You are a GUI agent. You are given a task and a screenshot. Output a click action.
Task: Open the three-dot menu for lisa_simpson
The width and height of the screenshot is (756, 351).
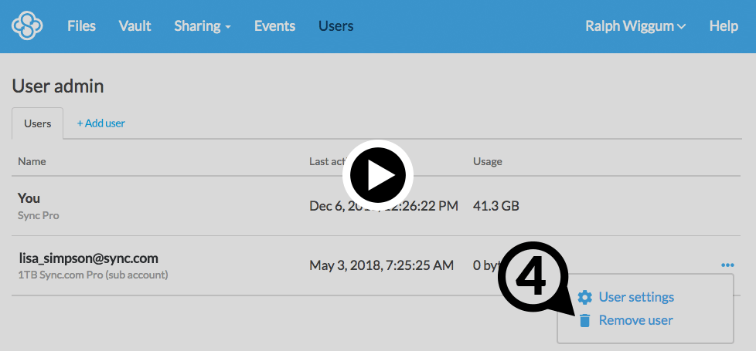727,265
